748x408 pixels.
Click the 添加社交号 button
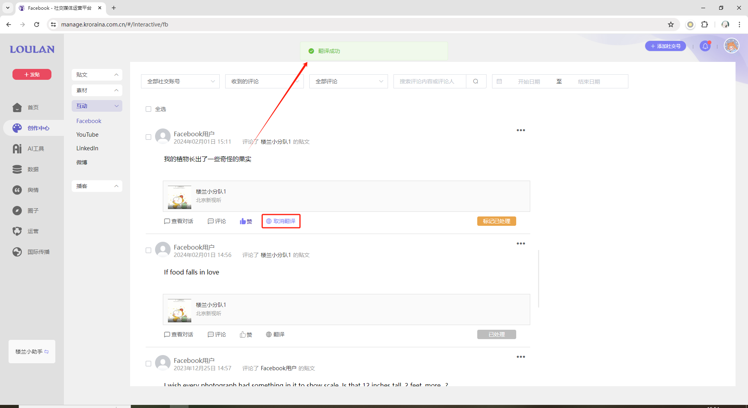pos(665,46)
